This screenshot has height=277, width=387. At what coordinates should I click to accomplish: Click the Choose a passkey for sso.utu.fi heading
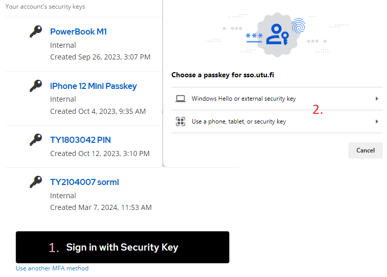(223, 75)
